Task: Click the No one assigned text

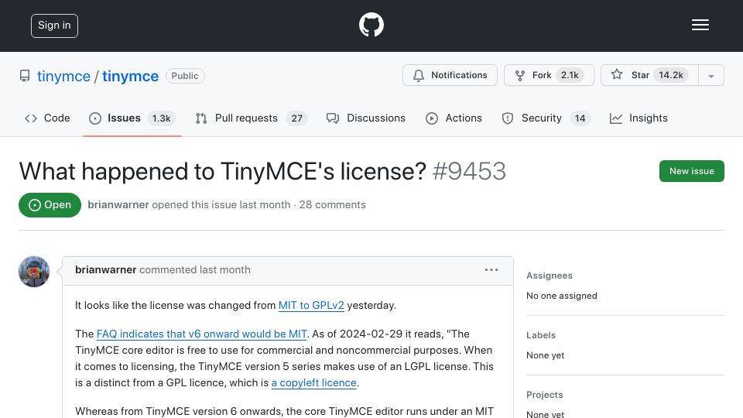Action: click(562, 296)
